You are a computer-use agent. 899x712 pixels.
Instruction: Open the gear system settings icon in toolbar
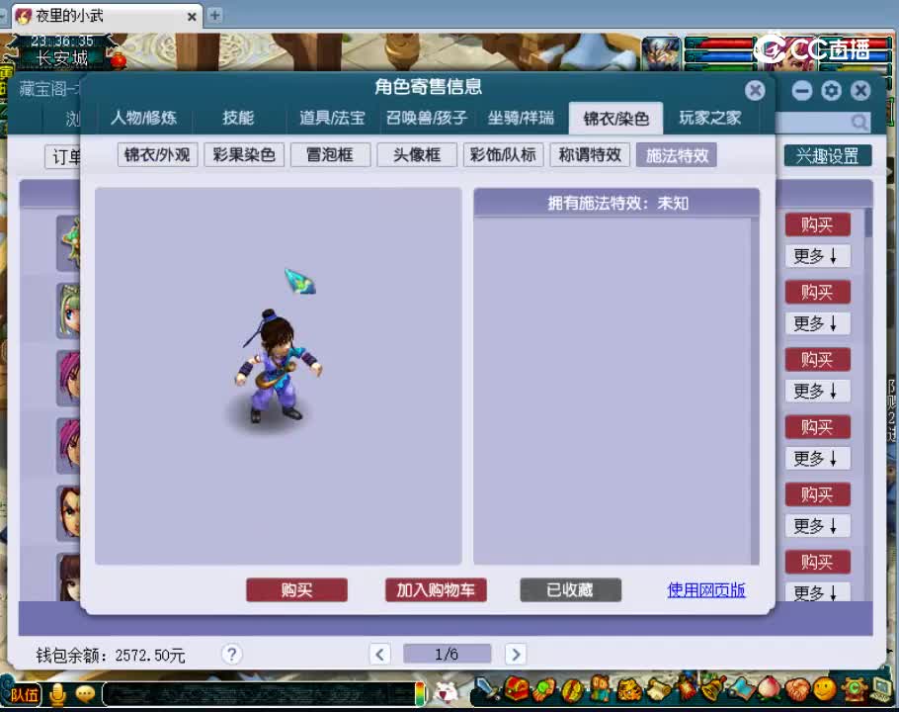[x=855, y=689]
